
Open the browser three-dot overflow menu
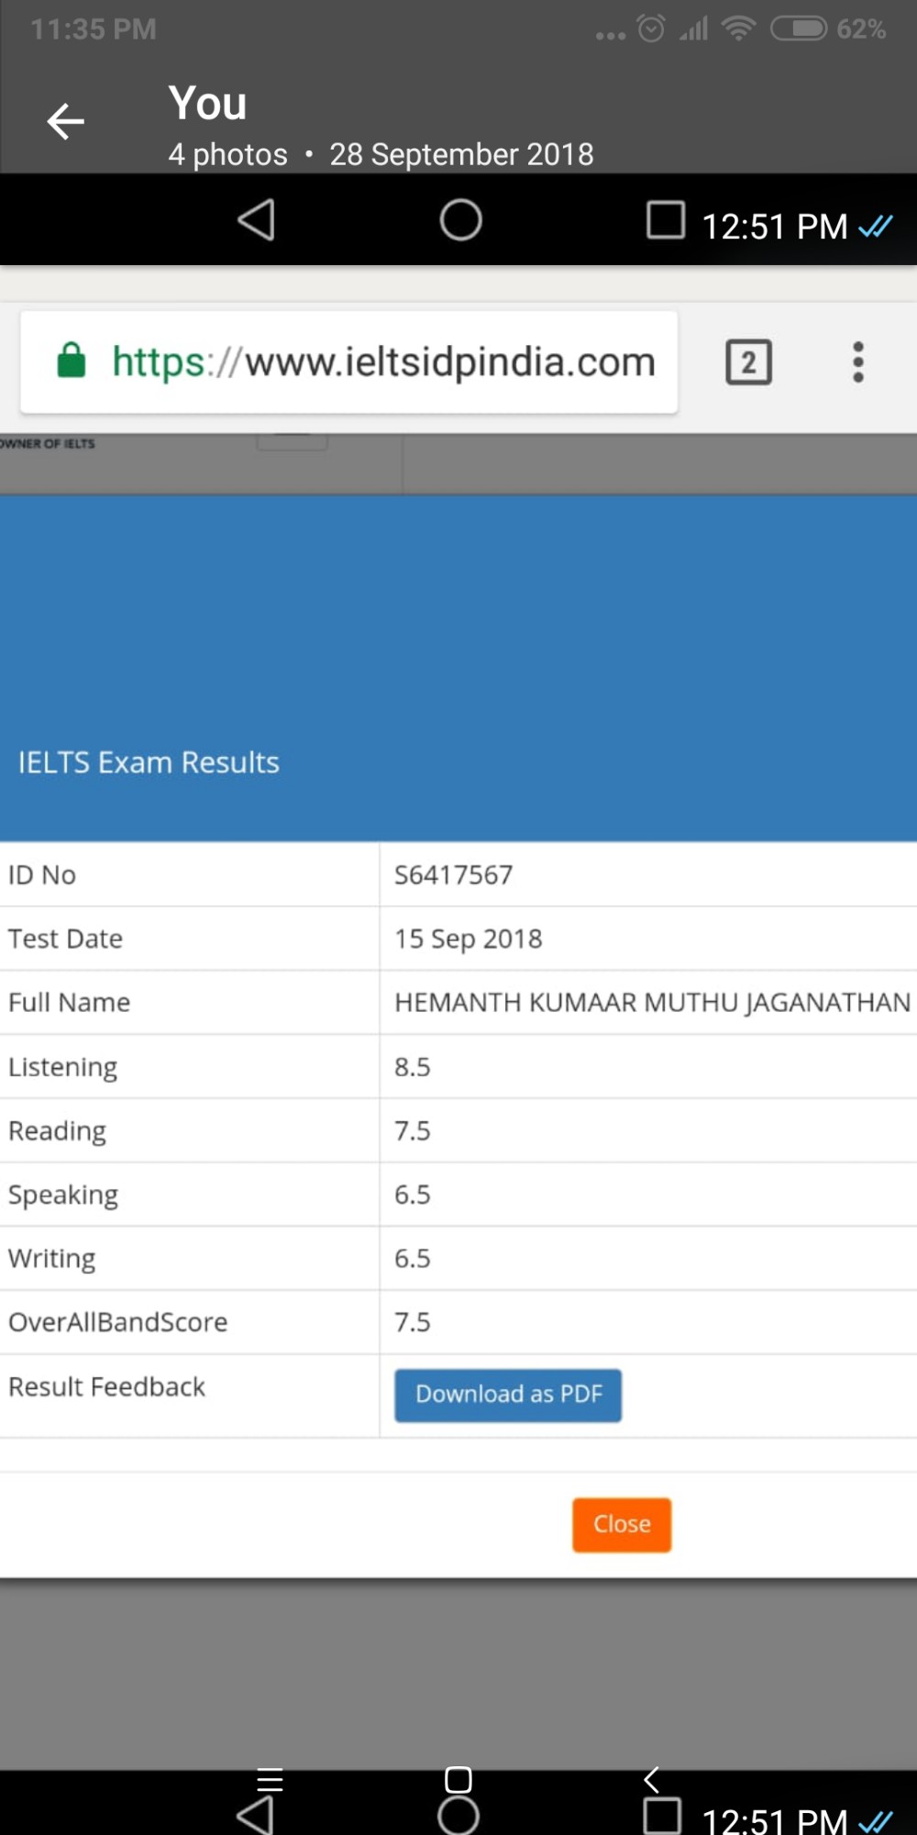click(x=858, y=361)
